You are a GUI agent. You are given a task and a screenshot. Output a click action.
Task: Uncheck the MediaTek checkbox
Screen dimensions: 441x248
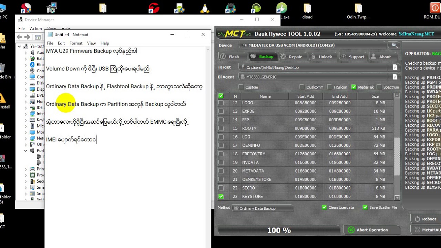(354, 87)
